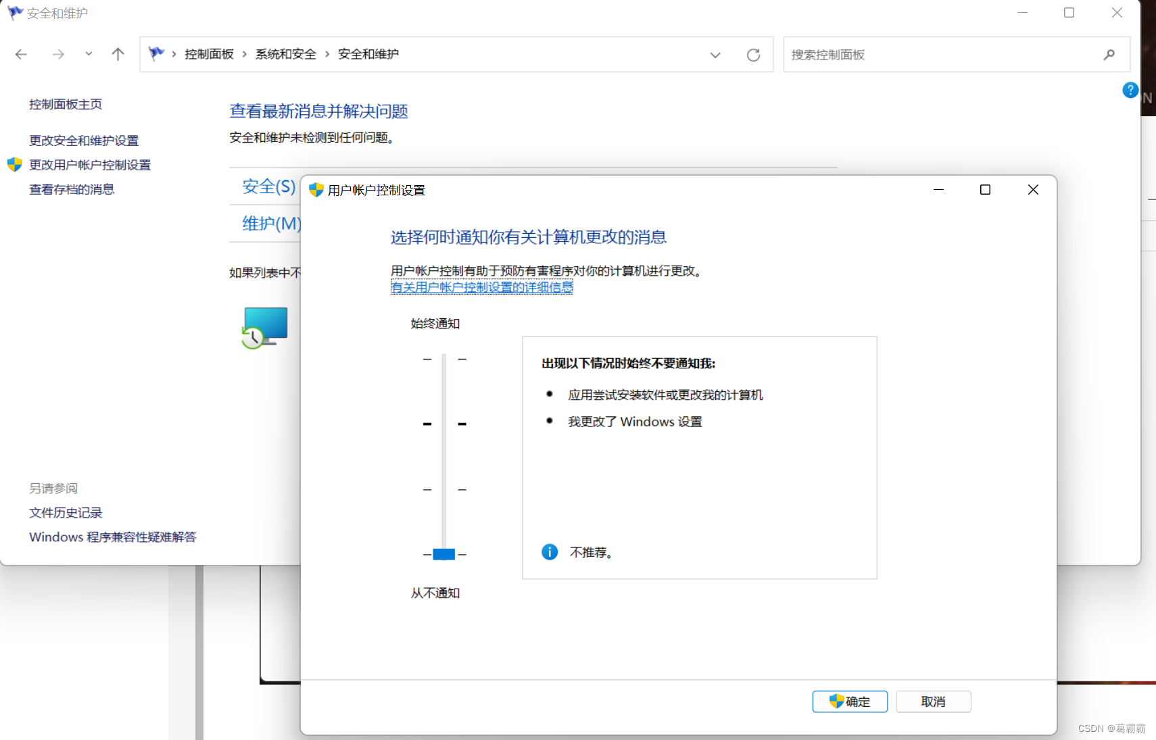This screenshot has width=1156, height=740.
Task: Click the blue info icon beside 不推荐
Action: coord(550,552)
